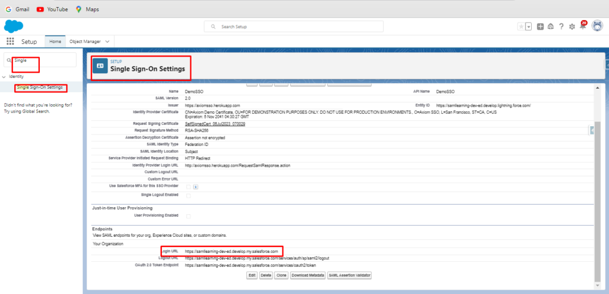Click the Download Metadata button
This screenshot has width=609, height=294.
click(x=307, y=276)
